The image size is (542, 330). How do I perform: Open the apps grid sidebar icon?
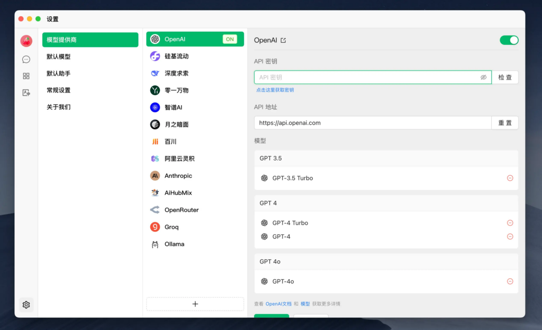click(x=26, y=76)
